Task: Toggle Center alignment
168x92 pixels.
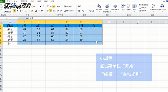Action: coord(51,11)
